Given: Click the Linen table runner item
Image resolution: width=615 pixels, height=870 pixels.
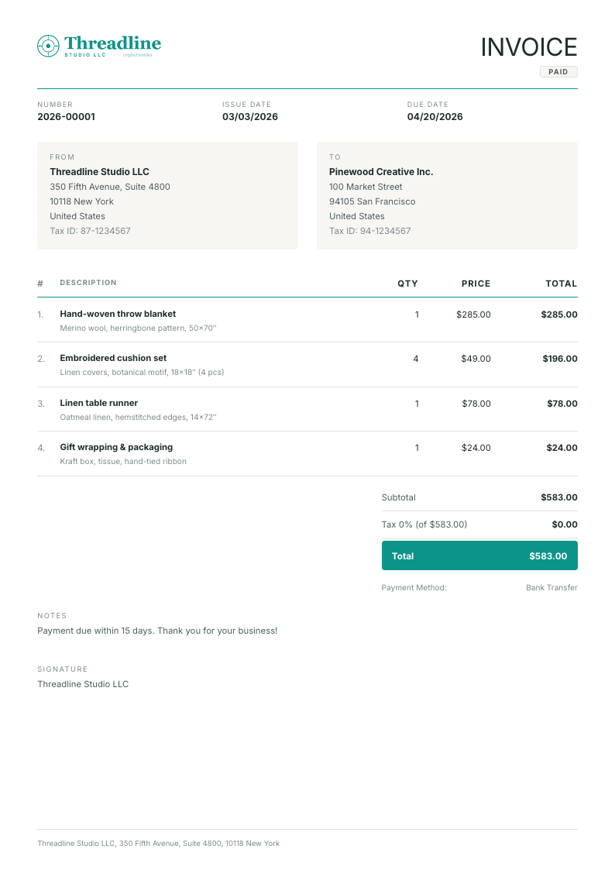Looking at the screenshot, I should 98,403.
